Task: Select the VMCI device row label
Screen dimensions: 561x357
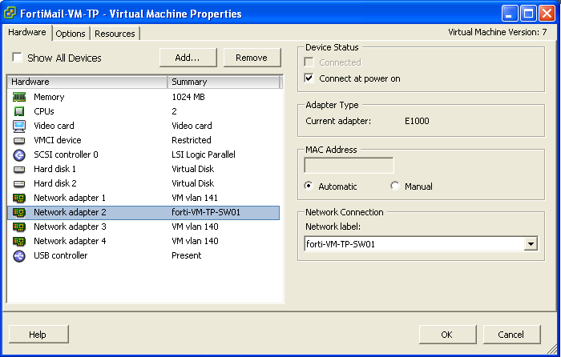Action: [58, 140]
